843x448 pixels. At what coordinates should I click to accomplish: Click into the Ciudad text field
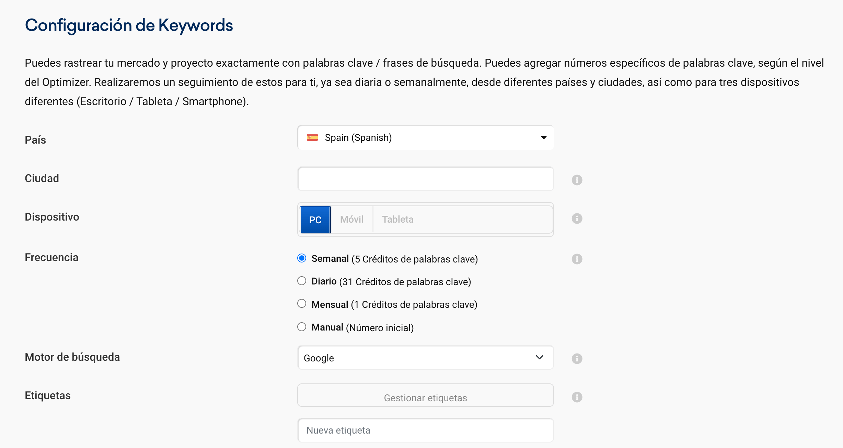425,179
